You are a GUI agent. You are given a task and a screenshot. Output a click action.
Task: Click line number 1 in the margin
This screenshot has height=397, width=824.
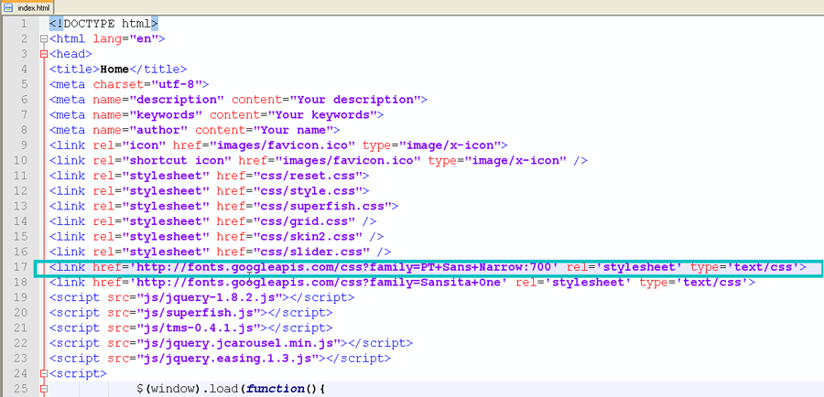(24, 24)
